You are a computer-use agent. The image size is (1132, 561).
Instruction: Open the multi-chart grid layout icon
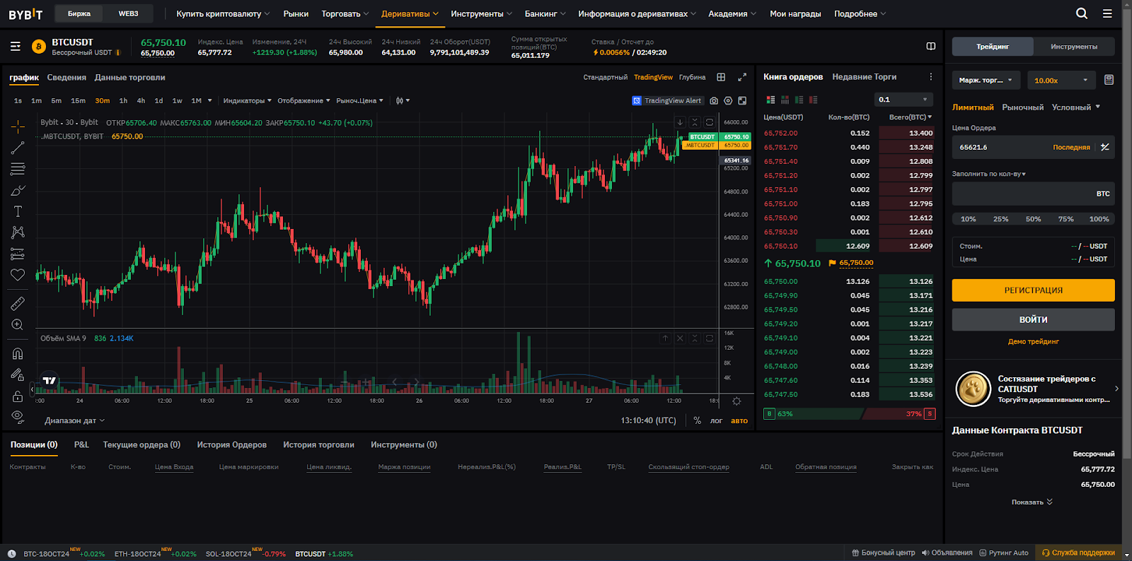[x=721, y=77]
